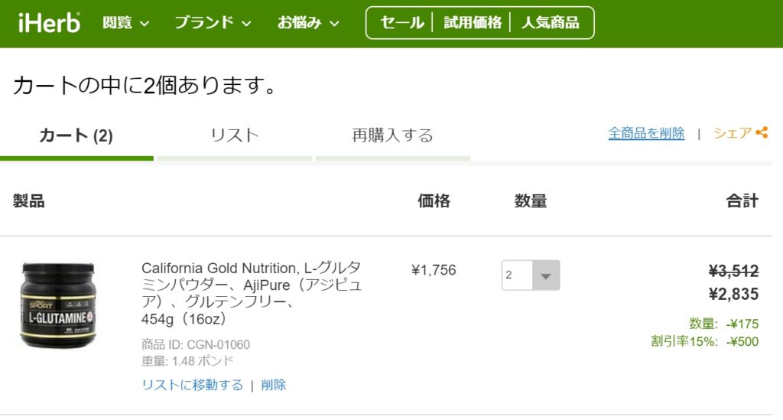
Task: Go to 人気商品 popular products
Action: click(551, 22)
